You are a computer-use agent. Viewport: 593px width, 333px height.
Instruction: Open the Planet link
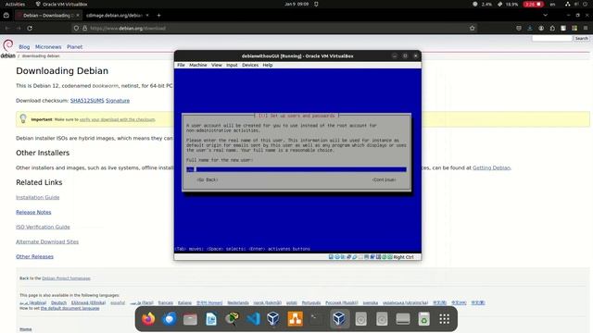tap(74, 47)
